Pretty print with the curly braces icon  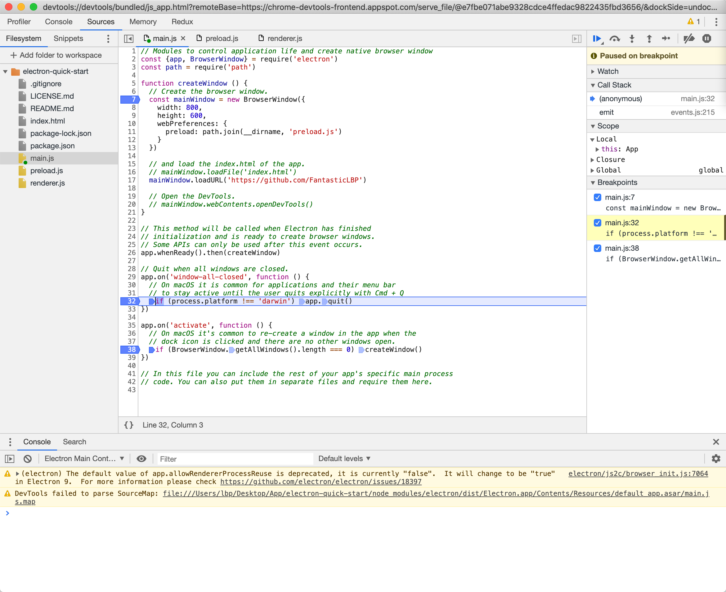coord(128,425)
